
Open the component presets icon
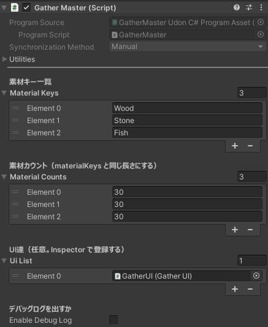(x=249, y=8)
